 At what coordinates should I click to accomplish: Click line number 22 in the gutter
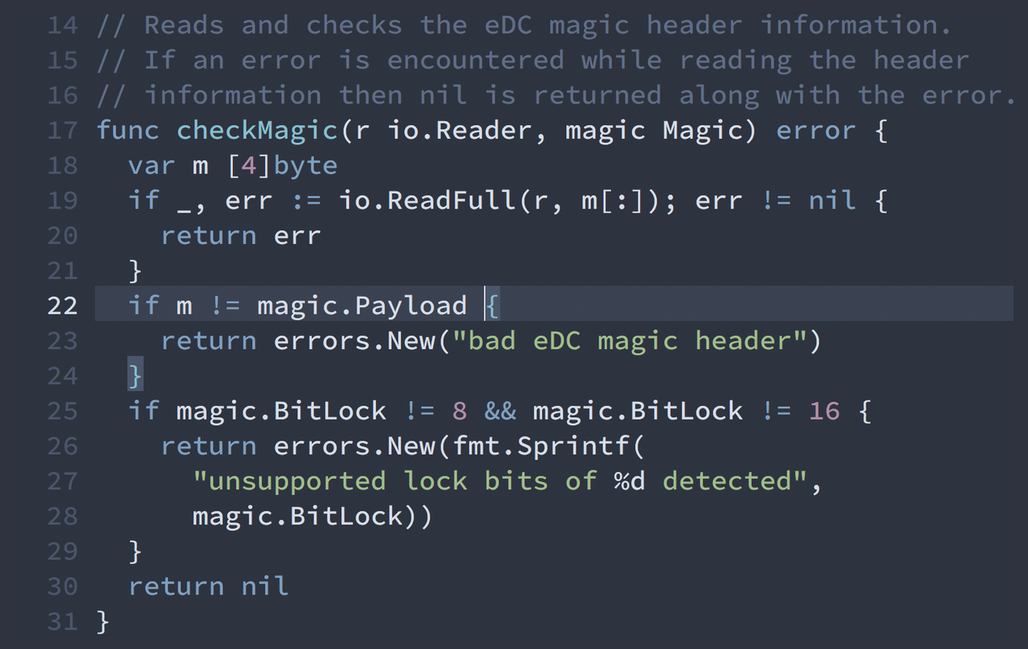pyautogui.click(x=63, y=306)
